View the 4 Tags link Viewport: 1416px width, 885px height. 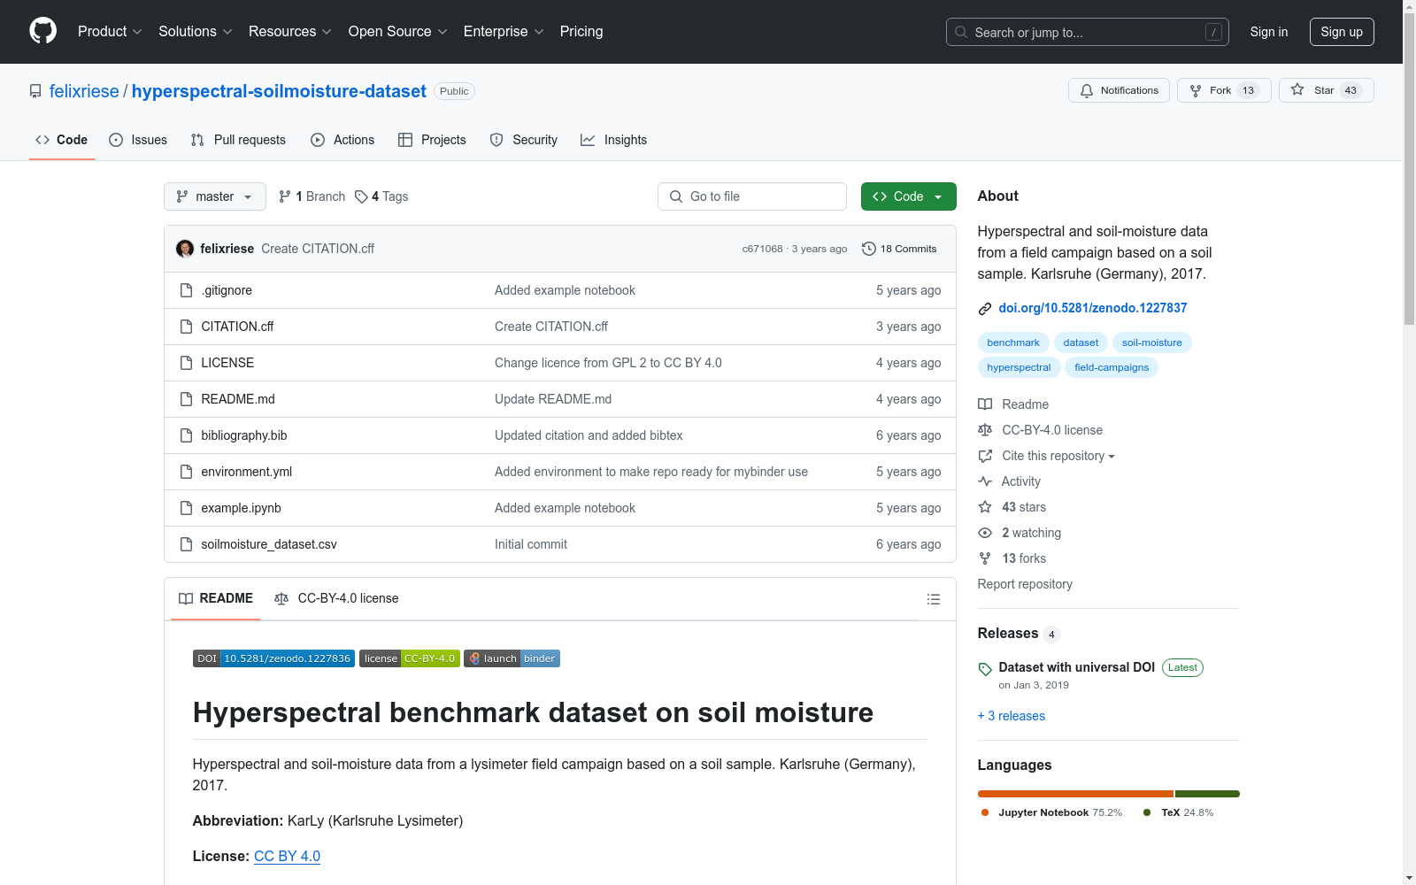point(381,196)
